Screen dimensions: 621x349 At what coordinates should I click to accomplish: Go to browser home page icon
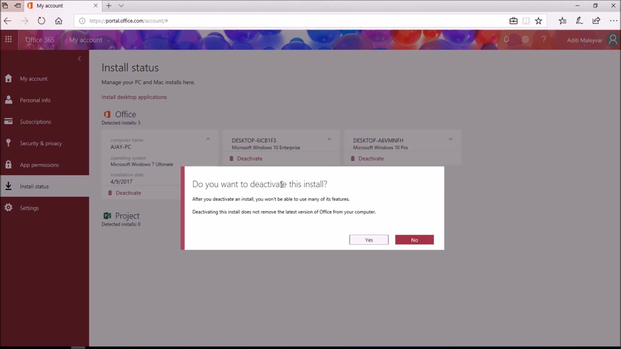coord(59,21)
